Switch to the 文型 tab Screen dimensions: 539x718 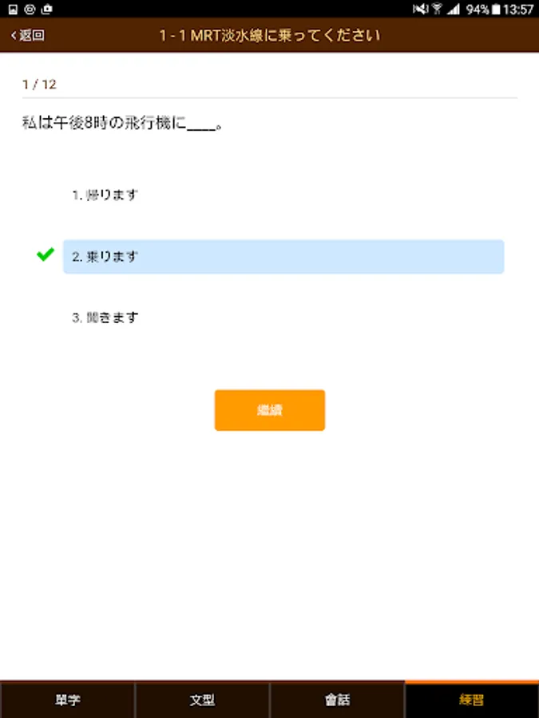coord(202,700)
